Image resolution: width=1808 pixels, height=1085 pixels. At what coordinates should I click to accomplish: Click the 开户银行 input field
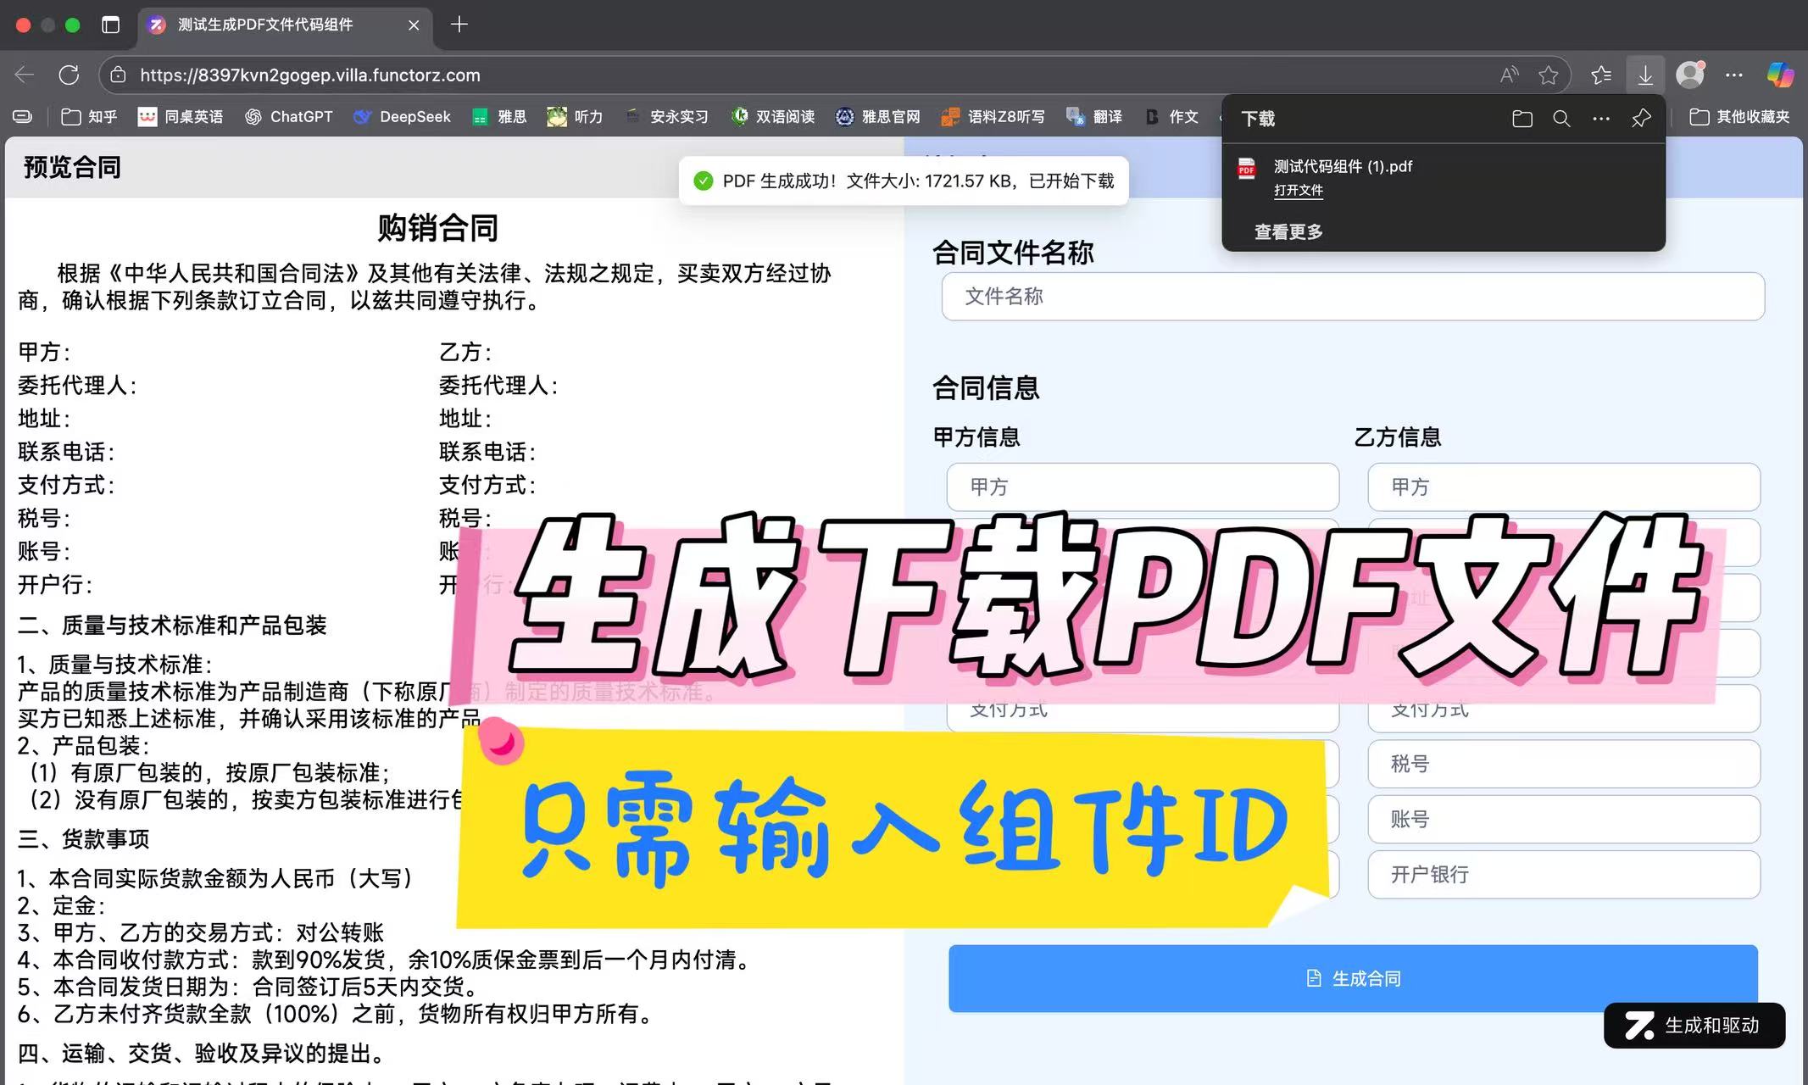coord(1563,874)
